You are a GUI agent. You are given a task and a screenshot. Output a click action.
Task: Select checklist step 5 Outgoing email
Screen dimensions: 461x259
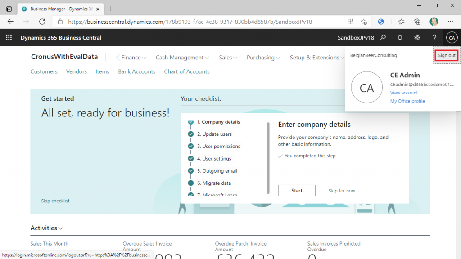(217, 171)
